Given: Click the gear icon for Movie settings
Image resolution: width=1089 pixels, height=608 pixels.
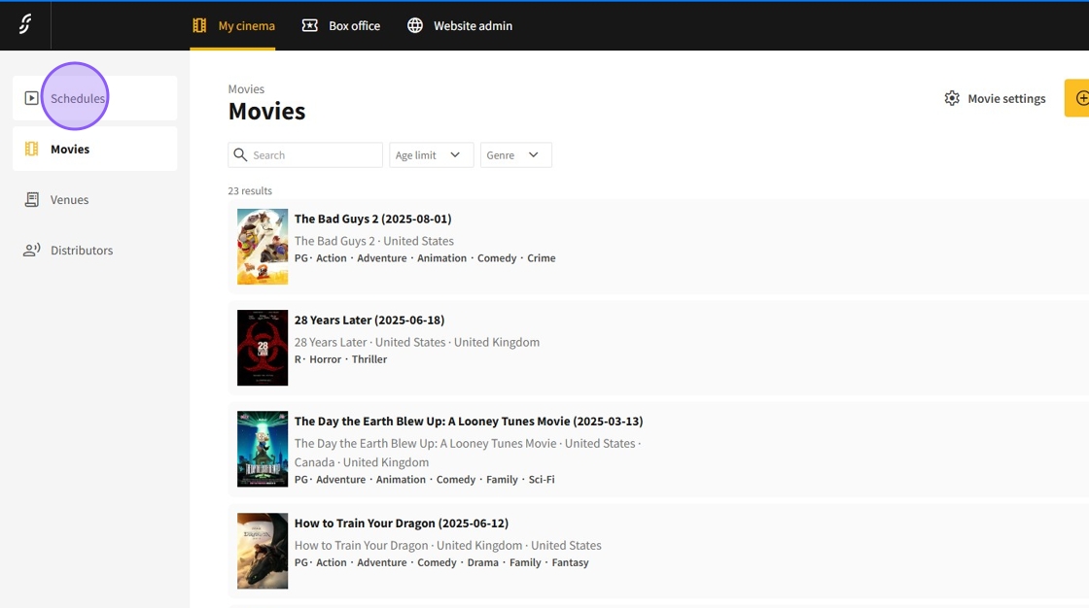Looking at the screenshot, I should click(952, 98).
